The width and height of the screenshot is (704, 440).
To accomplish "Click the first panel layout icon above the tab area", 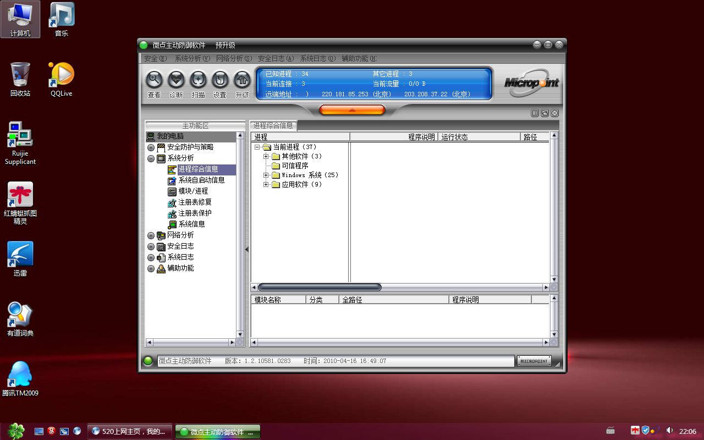I will [x=535, y=113].
